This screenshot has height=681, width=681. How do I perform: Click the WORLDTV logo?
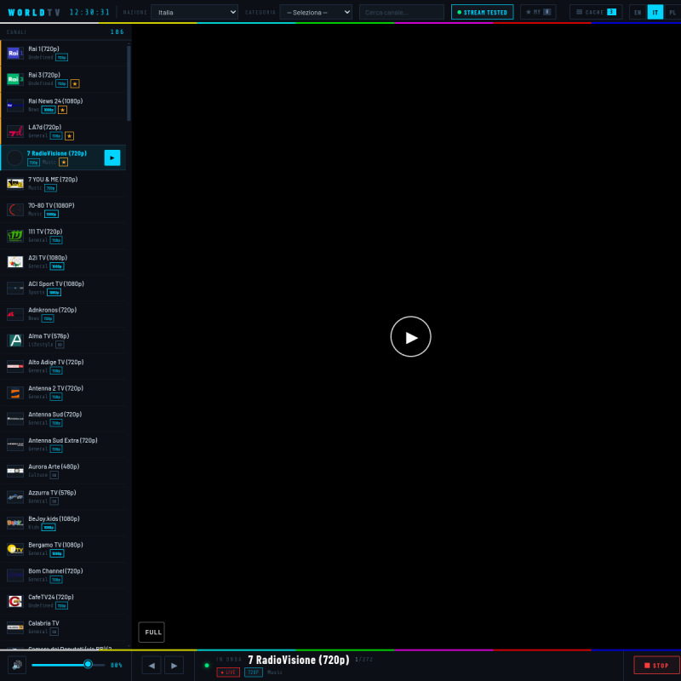(34, 12)
